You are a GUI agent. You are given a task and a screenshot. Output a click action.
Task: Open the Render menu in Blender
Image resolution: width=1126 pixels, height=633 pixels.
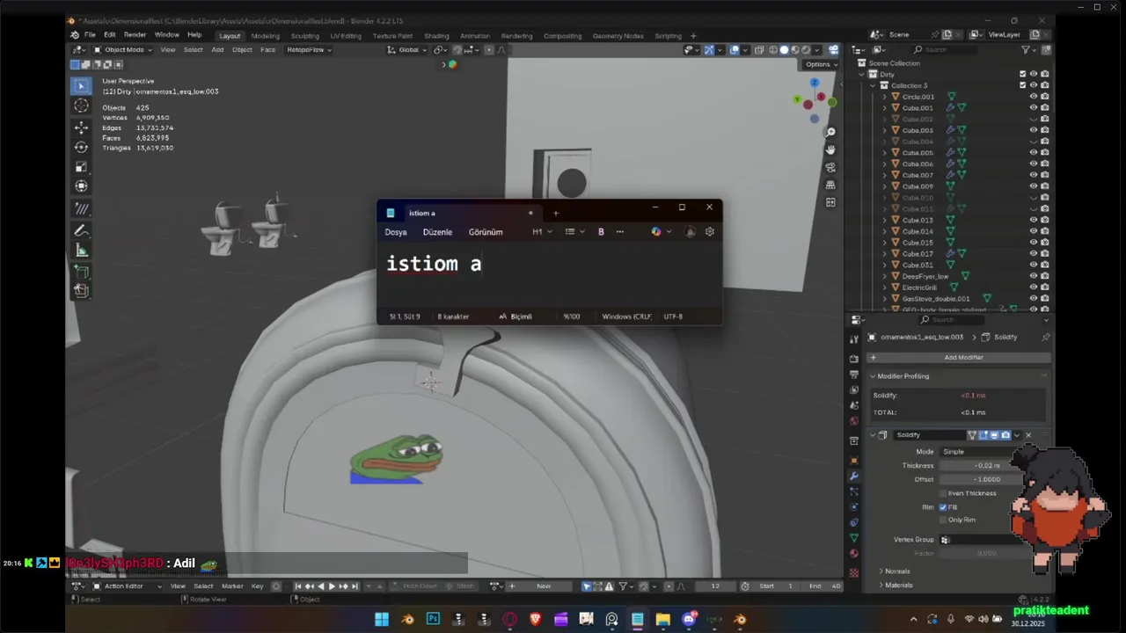click(x=135, y=35)
